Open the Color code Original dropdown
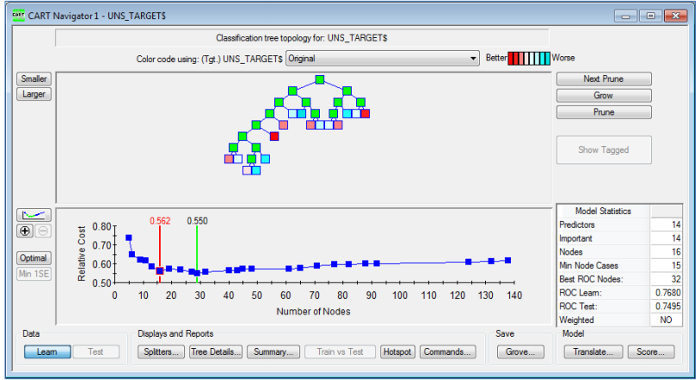This screenshot has height=380, width=696. coord(382,59)
